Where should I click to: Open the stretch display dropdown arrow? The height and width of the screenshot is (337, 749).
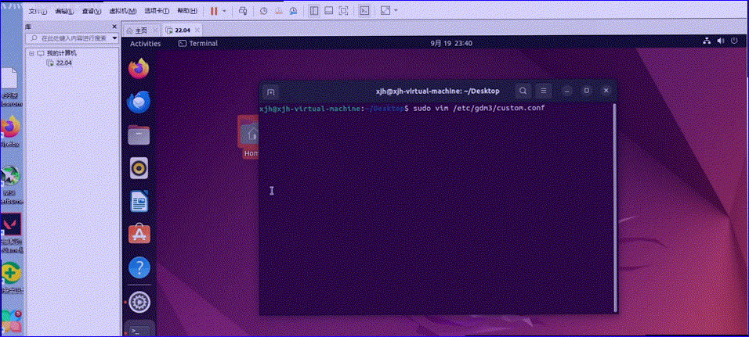click(x=396, y=11)
